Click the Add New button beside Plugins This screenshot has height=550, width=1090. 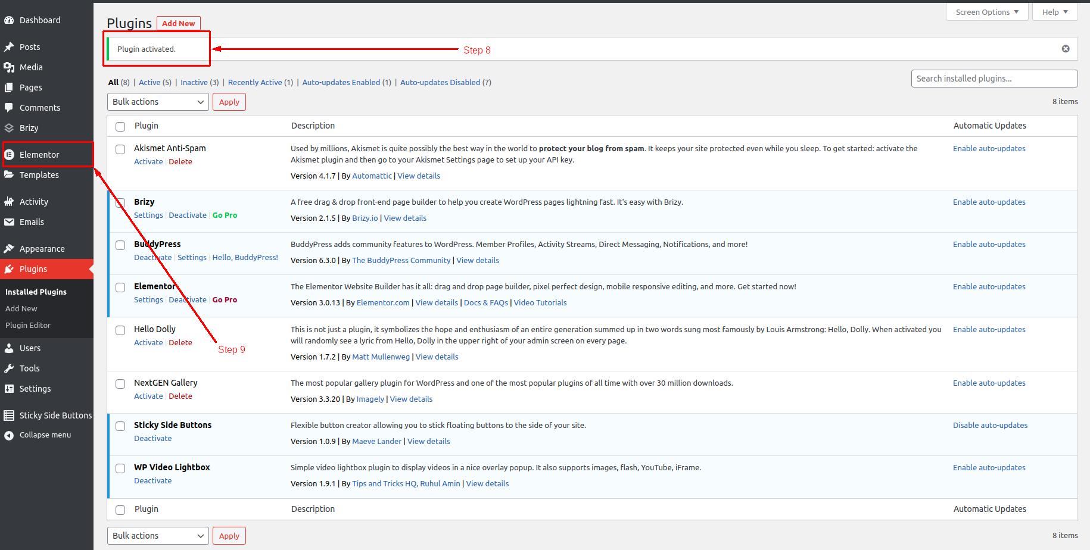pos(179,23)
